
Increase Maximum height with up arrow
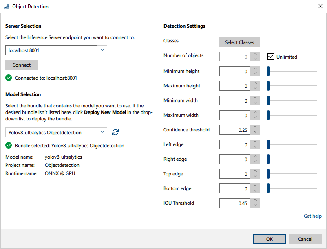pos(255,83)
